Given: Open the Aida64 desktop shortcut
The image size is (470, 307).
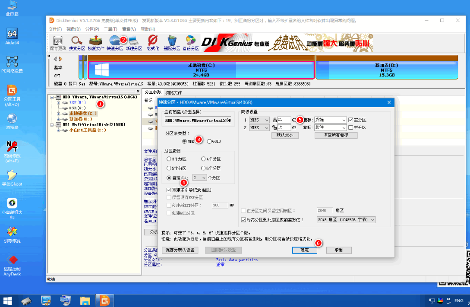Looking at the screenshot, I should (12, 37).
